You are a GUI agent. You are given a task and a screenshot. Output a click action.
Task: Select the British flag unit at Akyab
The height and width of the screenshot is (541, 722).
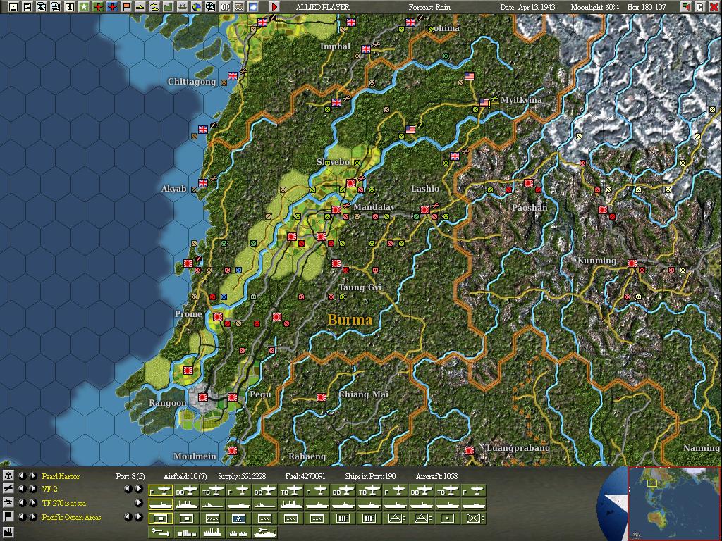[x=202, y=183]
